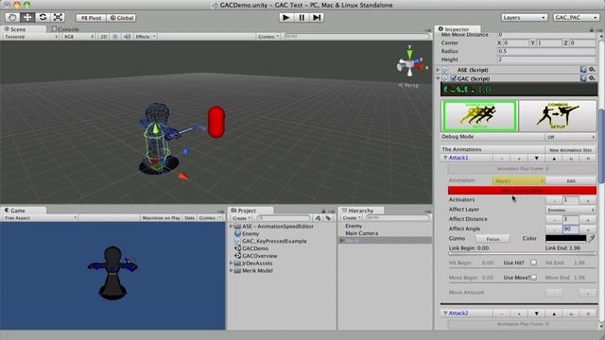Open the RGB render mode dropdown
The image size is (605, 340).
78,37
